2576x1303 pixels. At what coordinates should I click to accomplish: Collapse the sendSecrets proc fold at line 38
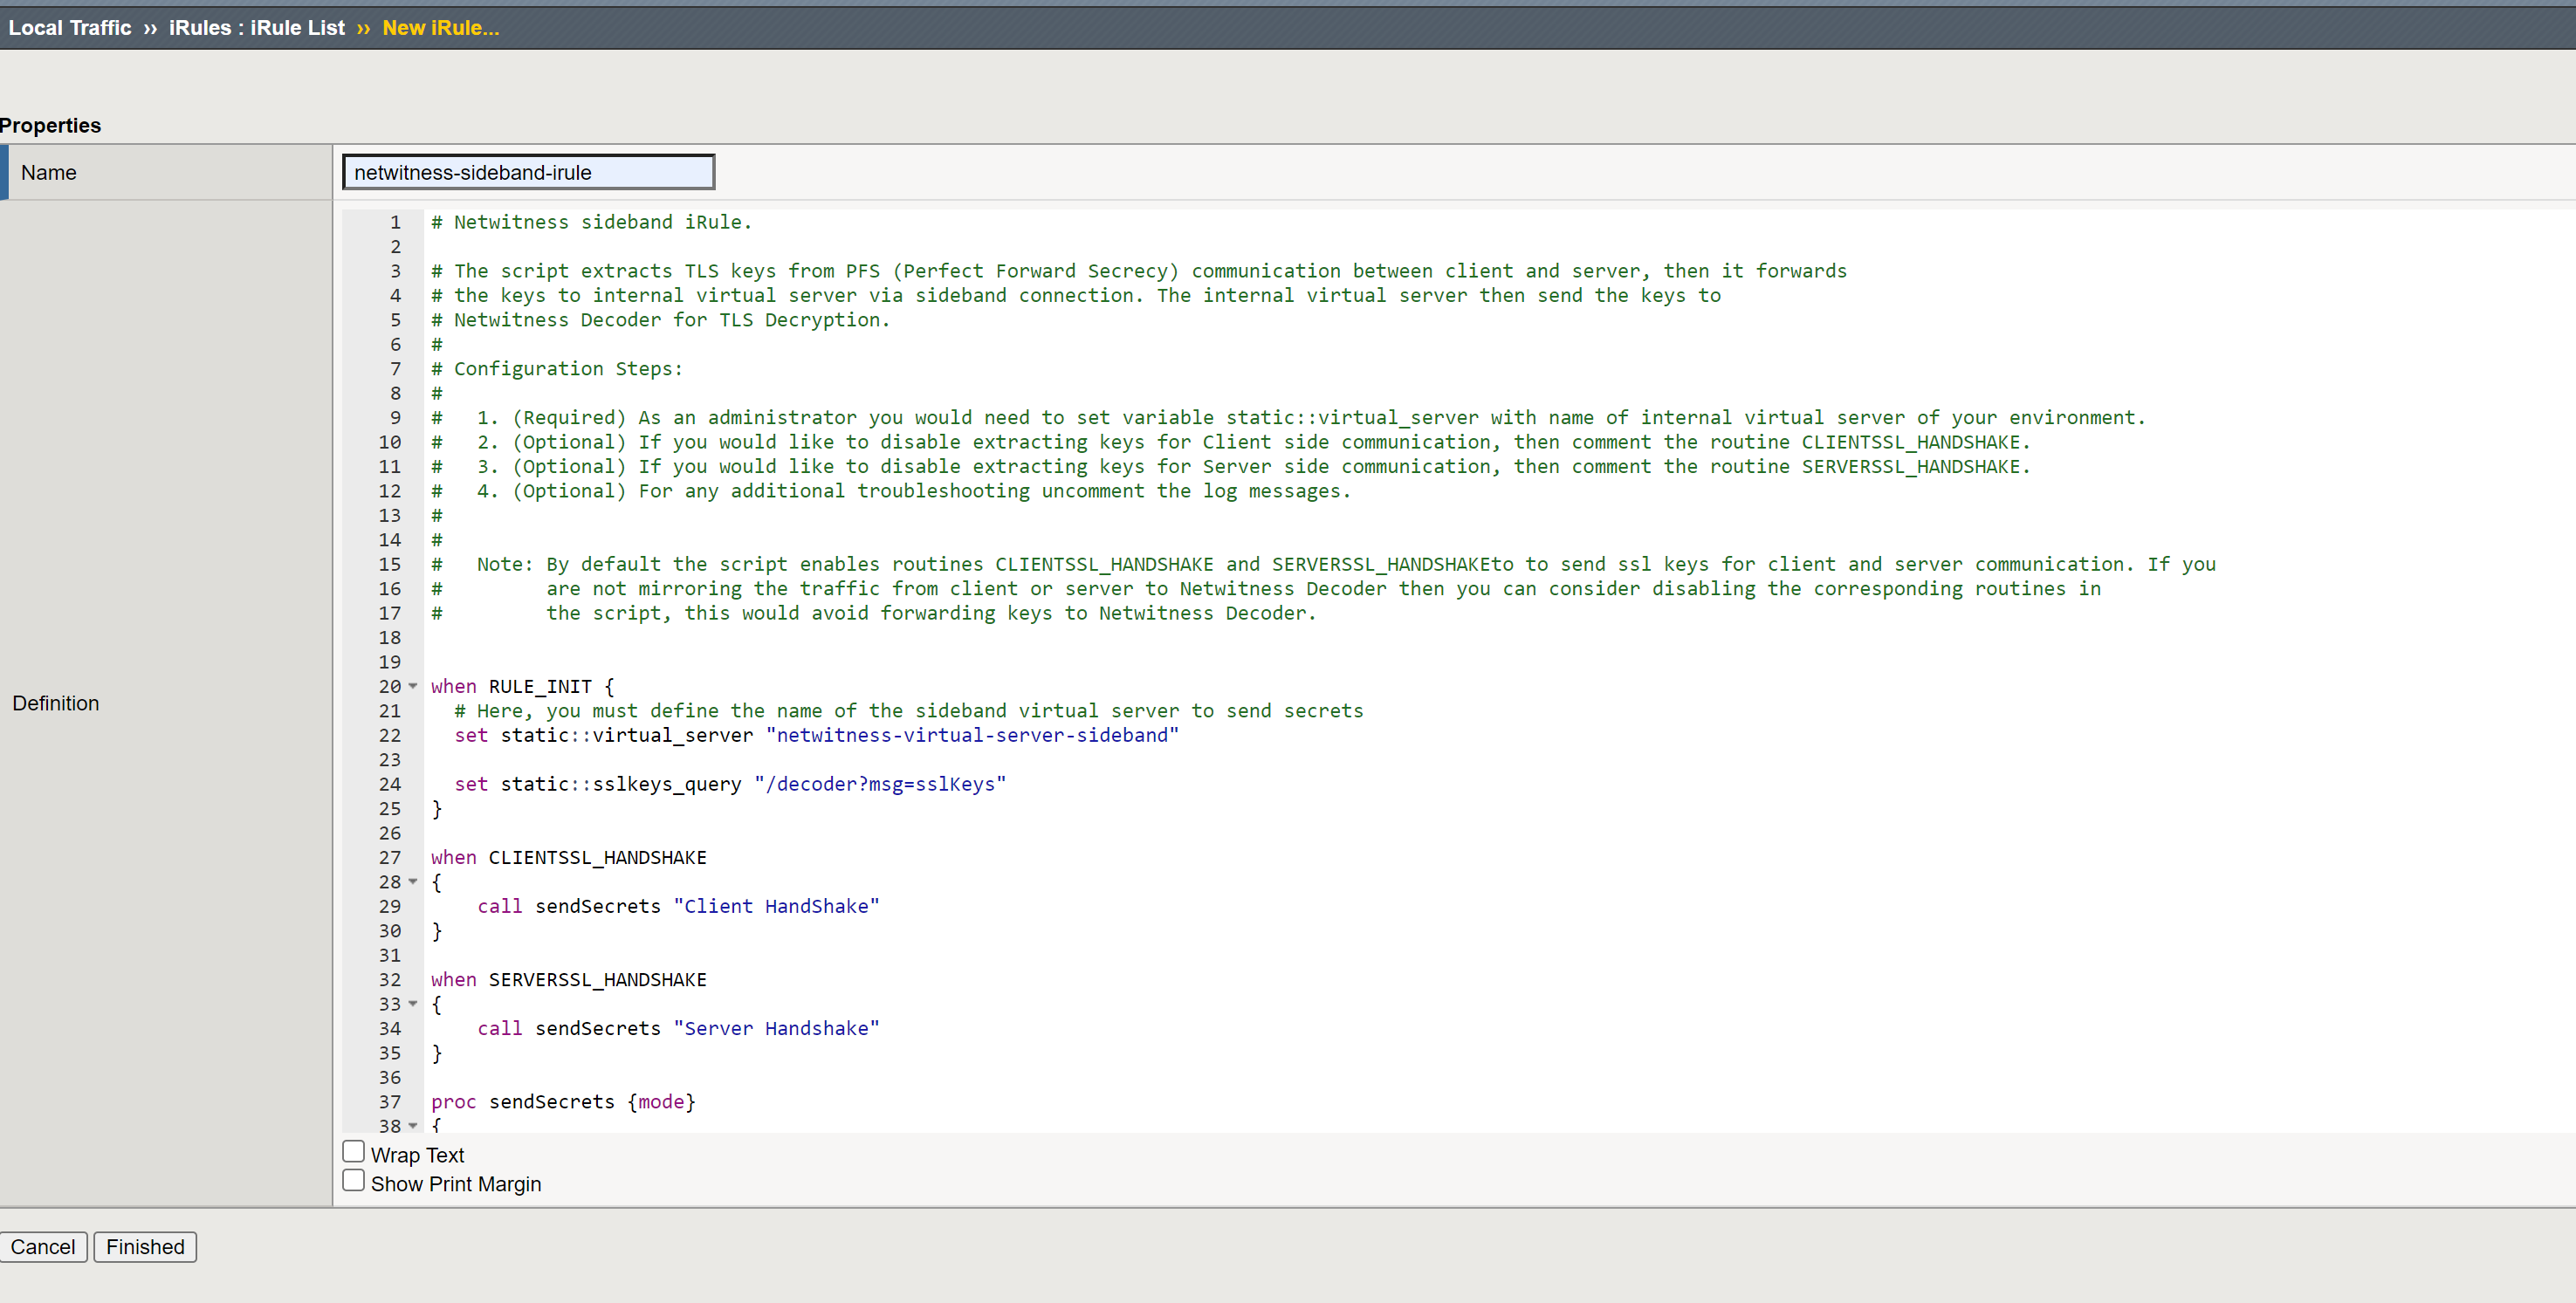413,1125
